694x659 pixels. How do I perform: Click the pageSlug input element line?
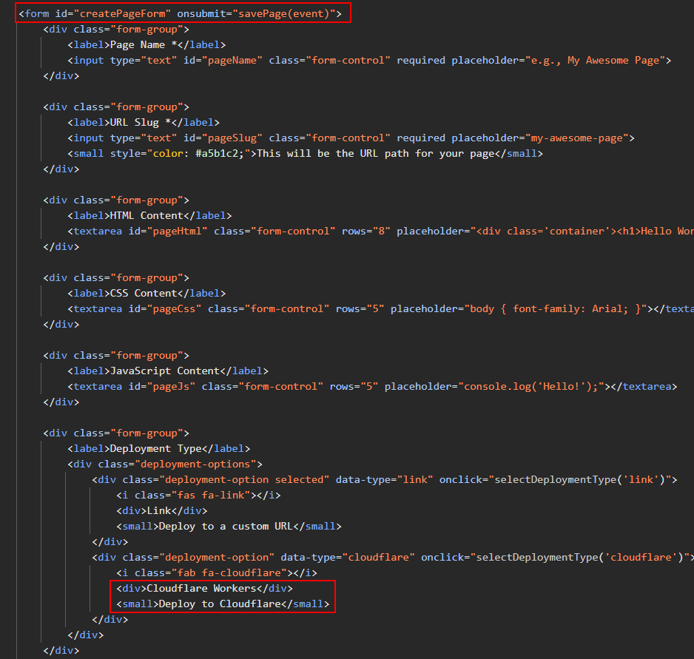(351, 138)
